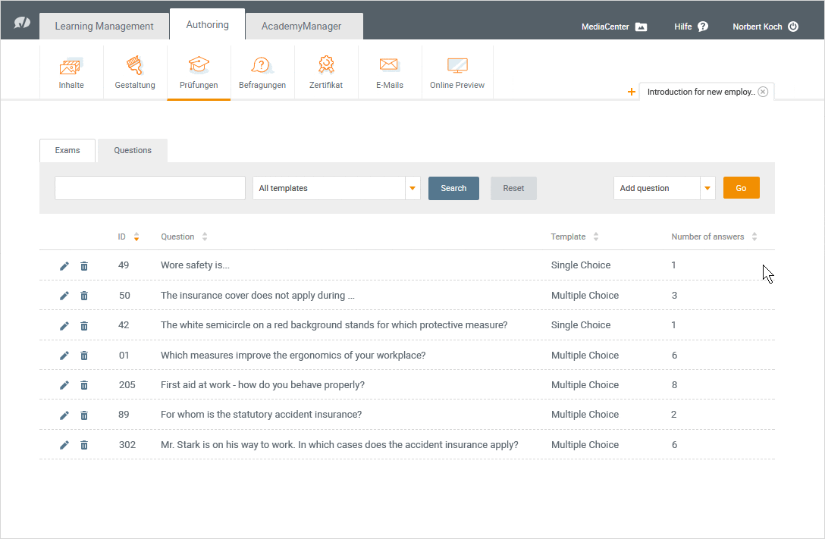
Task: Close the Introduction for new employ.. tab
Action: pyautogui.click(x=763, y=92)
